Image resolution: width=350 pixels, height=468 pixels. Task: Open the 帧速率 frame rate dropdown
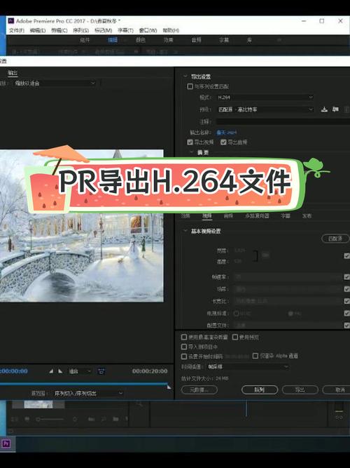coord(288,277)
